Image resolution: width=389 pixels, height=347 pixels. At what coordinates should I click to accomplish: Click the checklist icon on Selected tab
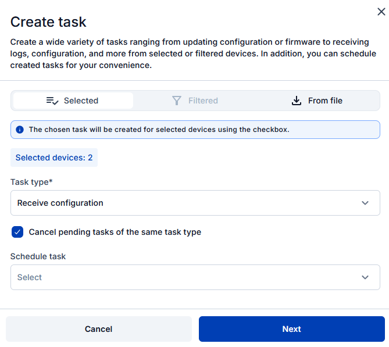pyautogui.click(x=52, y=101)
